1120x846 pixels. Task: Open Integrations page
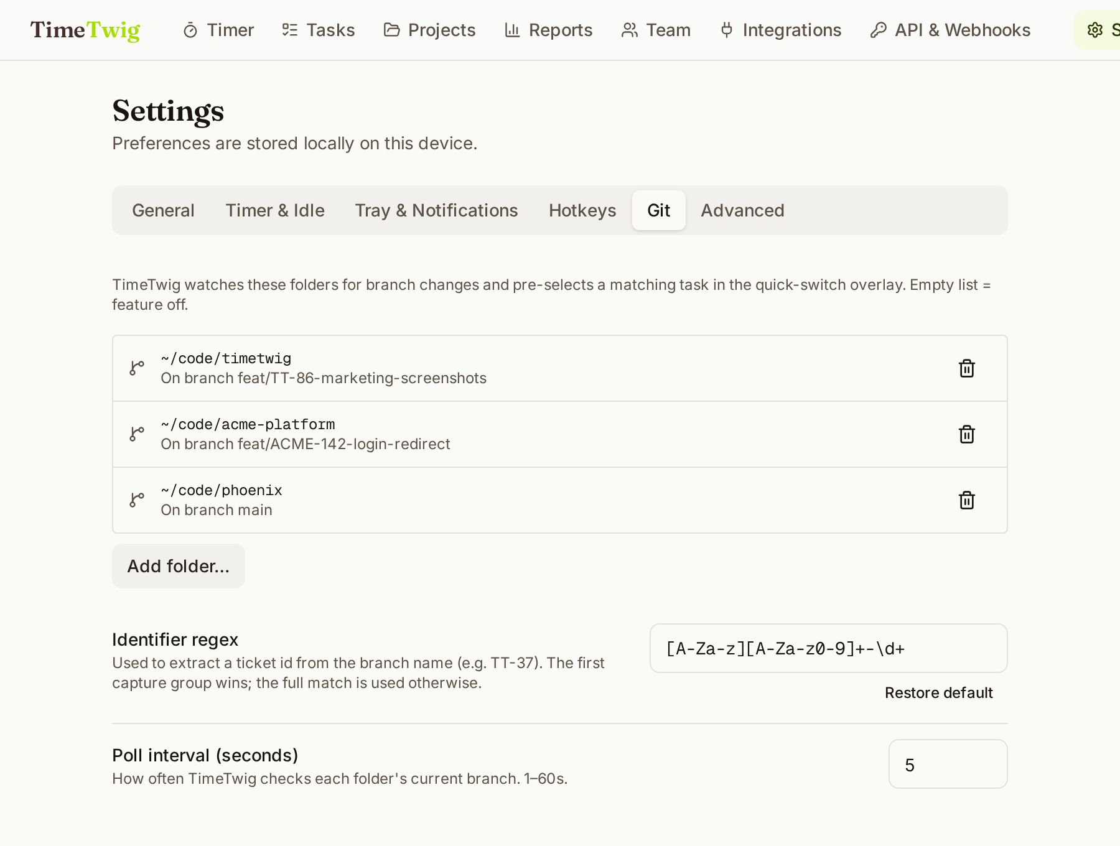pos(780,30)
